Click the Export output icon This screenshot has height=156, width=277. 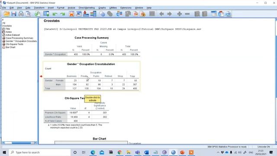pyautogui.click(x=37, y=14)
